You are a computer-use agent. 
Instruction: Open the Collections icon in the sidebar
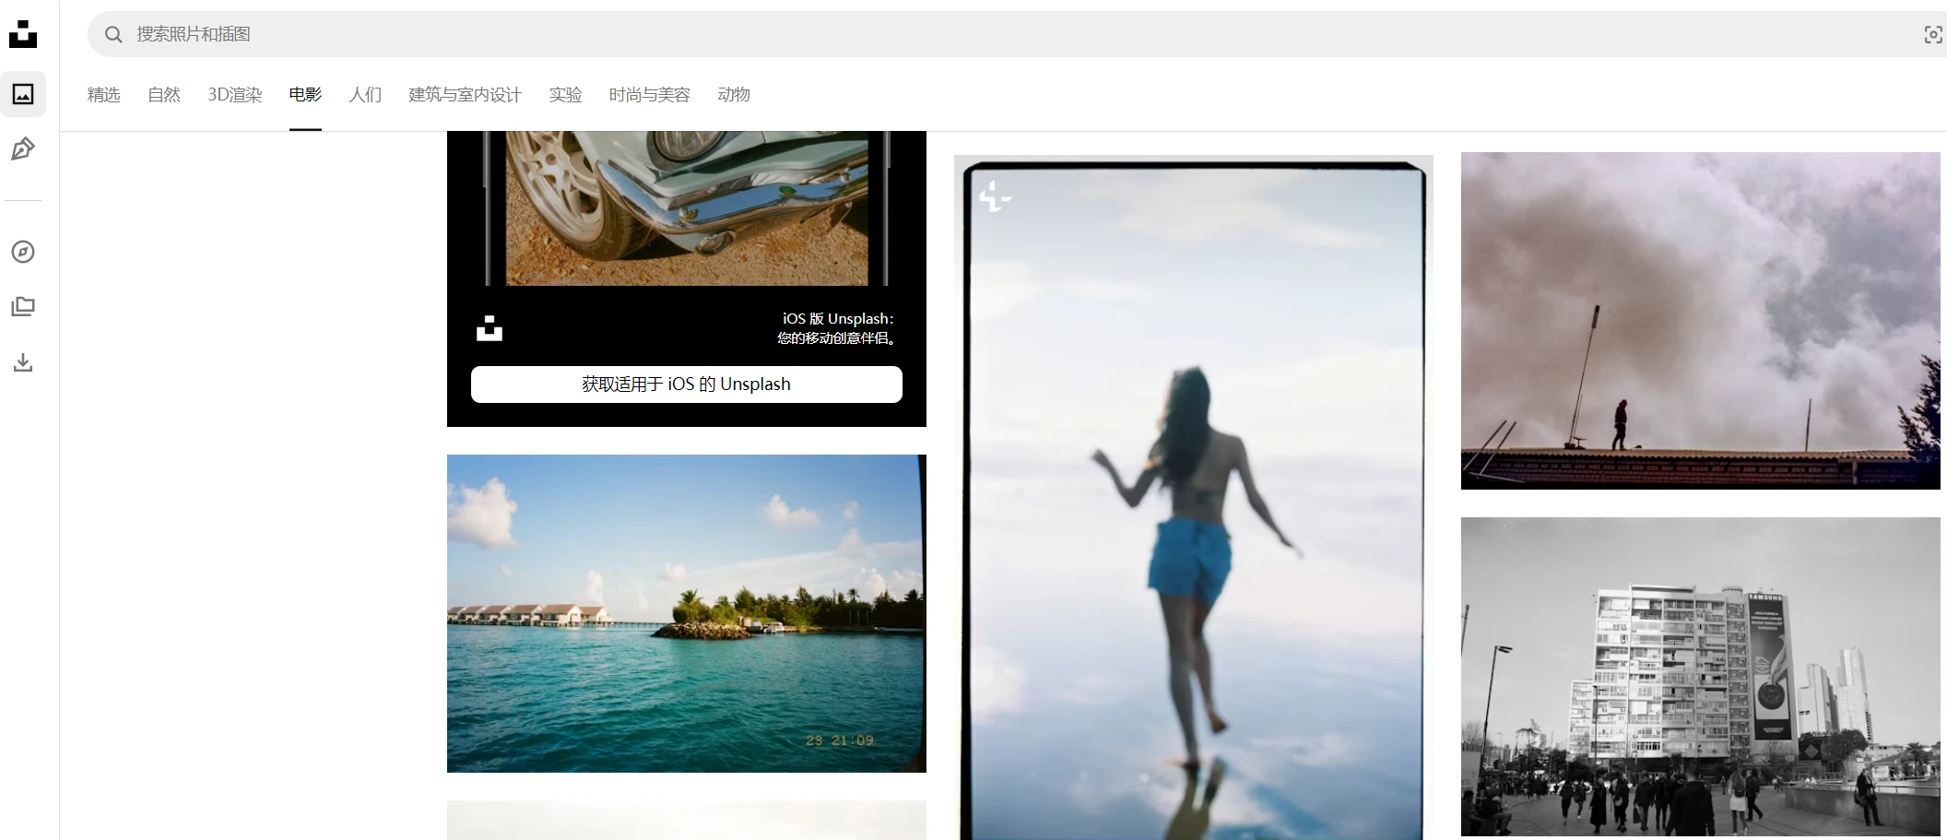point(23,307)
